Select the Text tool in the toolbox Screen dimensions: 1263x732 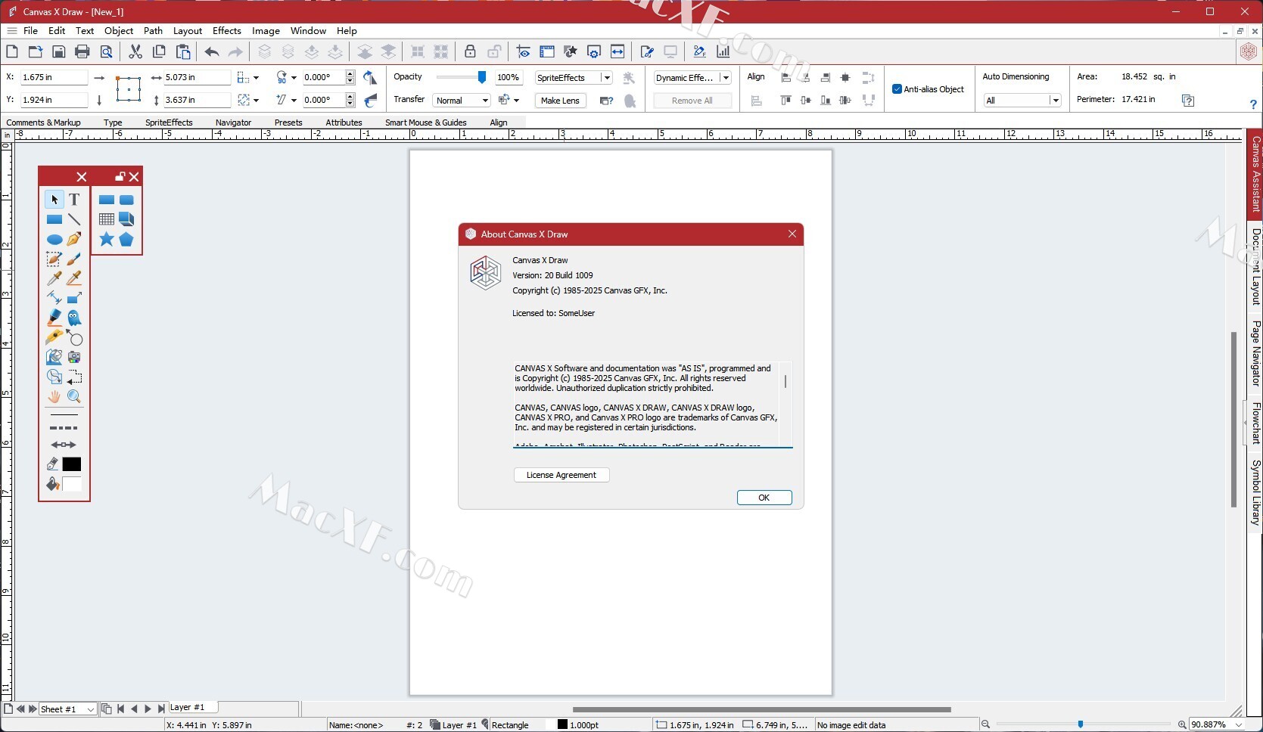pos(74,200)
